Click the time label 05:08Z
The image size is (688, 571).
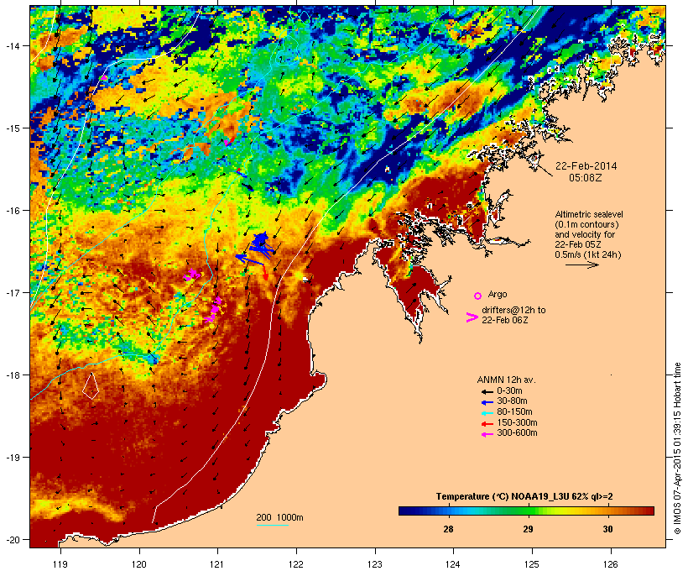(x=586, y=178)
